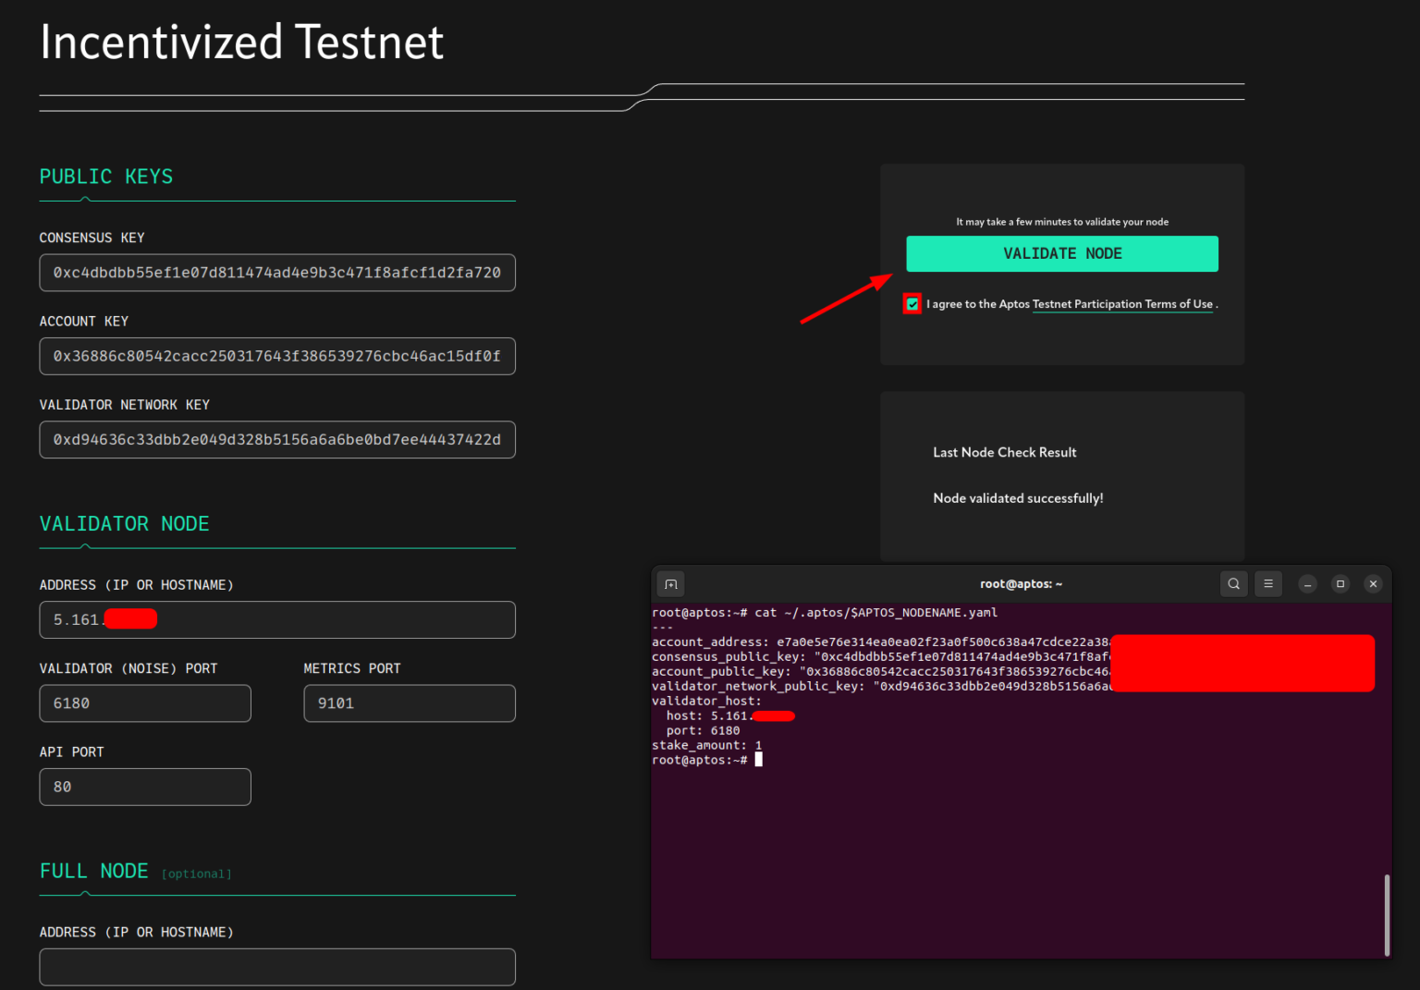Image resolution: width=1420 pixels, height=990 pixels.
Task: Click the Full Node address field
Action: tap(277, 967)
